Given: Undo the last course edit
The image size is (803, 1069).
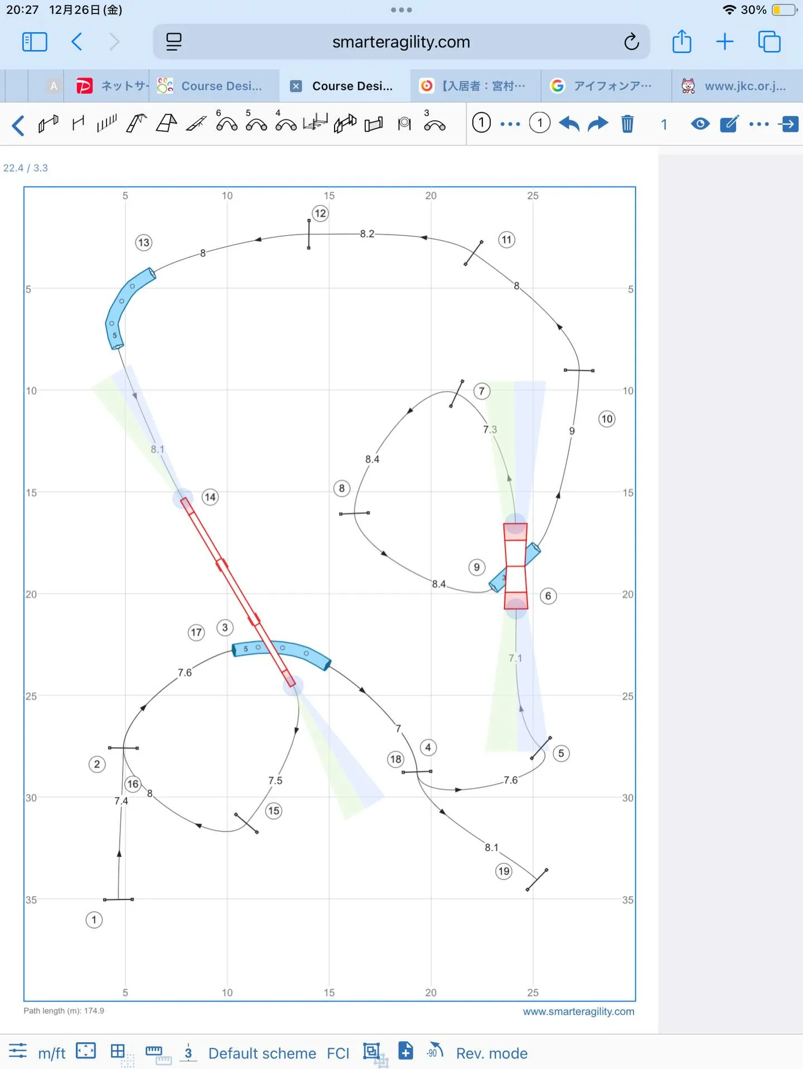Looking at the screenshot, I should coord(569,123).
